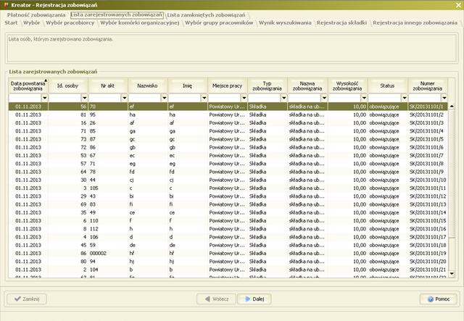Click the Zamknij button
Screen dimensions: 464x321
[27, 299]
